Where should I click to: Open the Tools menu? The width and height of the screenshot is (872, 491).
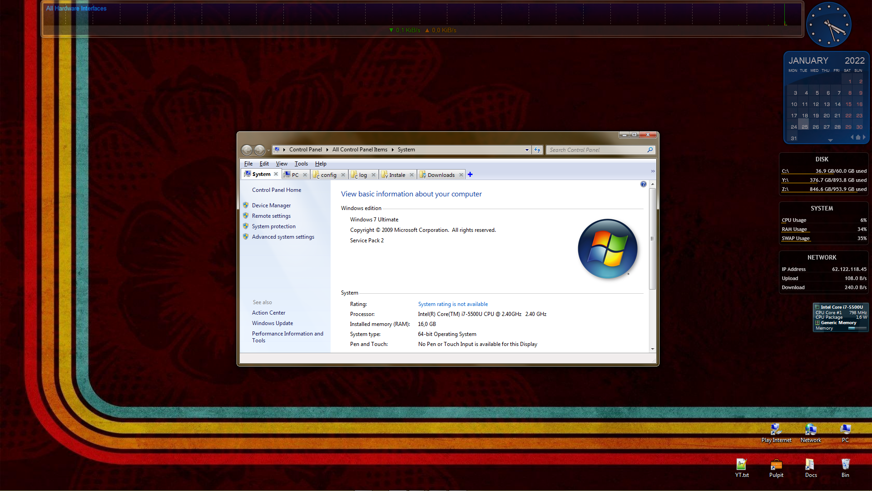pos(301,164)
